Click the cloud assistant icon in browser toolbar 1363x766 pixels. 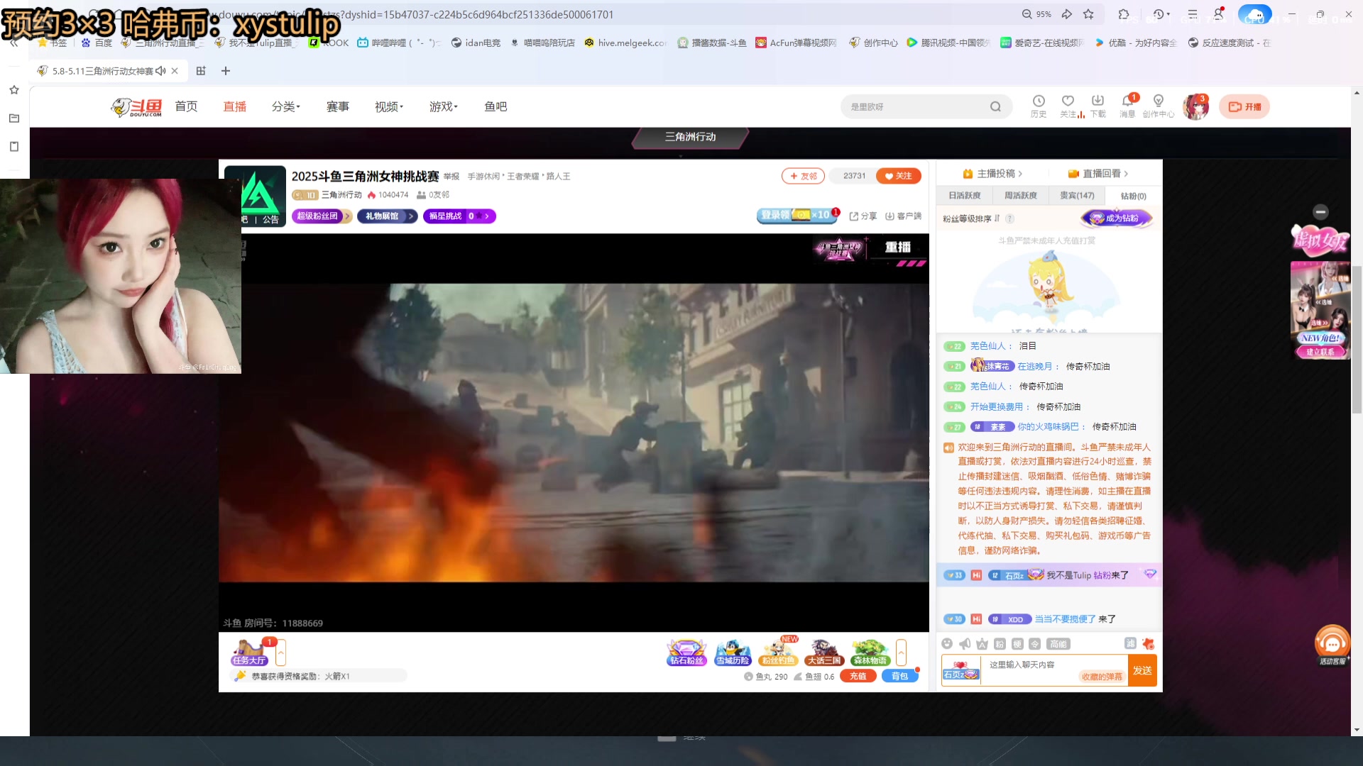pyautogui.click(x=1254, y=14)
